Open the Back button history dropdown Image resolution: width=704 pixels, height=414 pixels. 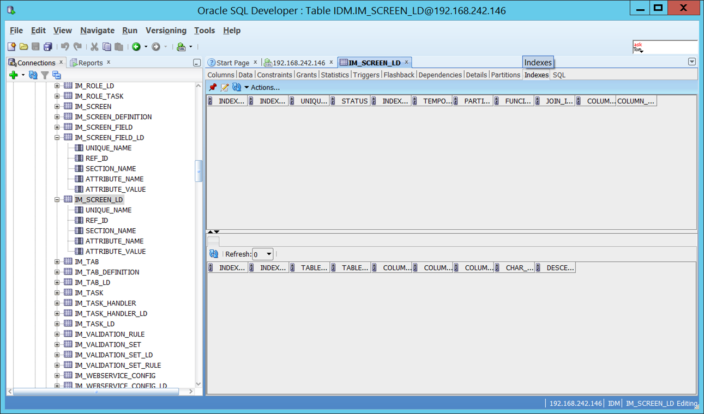146,47
